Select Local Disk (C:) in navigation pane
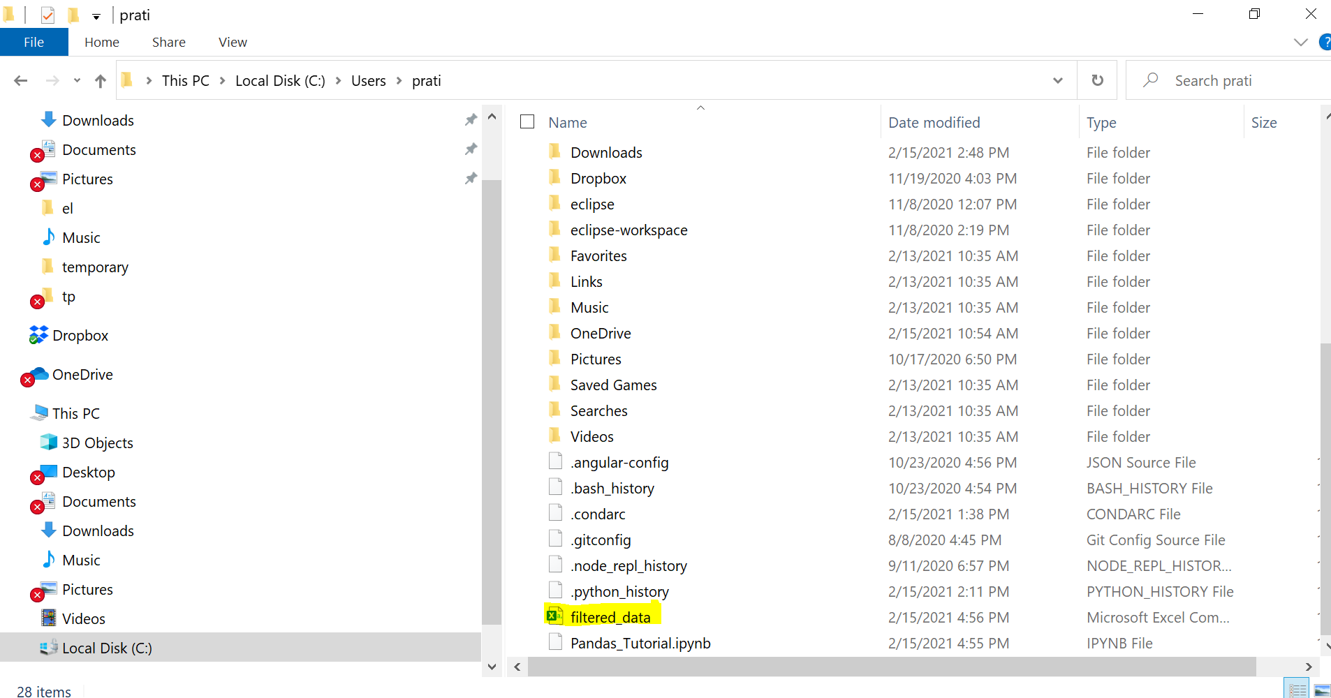The width and height of the screenshot is (1331, 698). tap(240, 648)
